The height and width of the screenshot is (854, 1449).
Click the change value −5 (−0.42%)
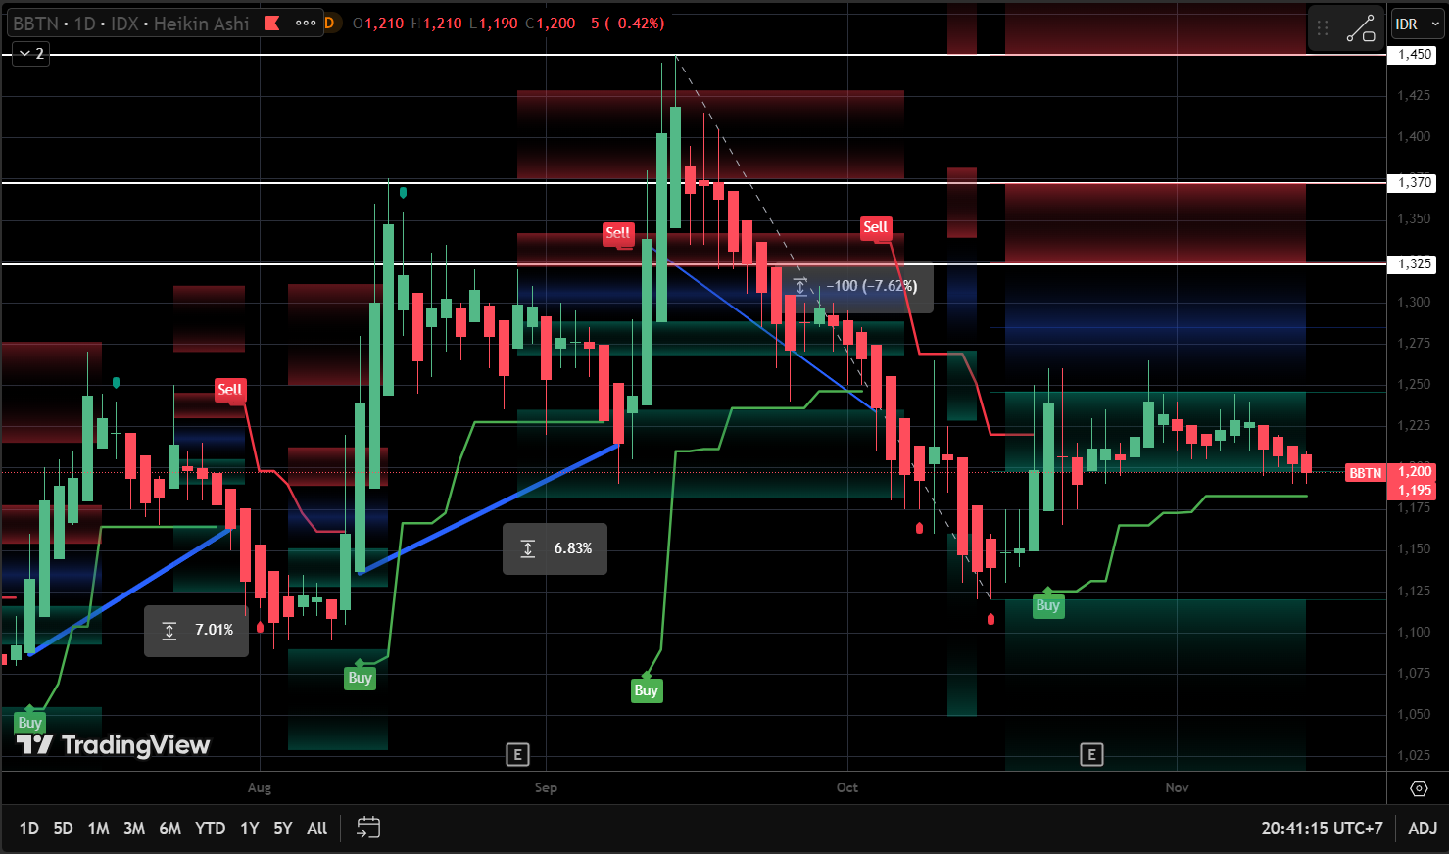point(623,24)
